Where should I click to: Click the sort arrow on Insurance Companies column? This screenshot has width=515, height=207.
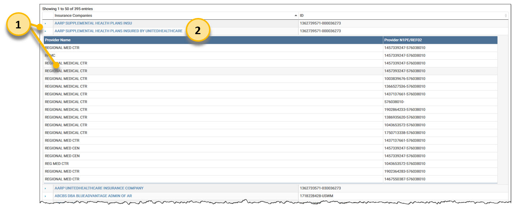296,15
